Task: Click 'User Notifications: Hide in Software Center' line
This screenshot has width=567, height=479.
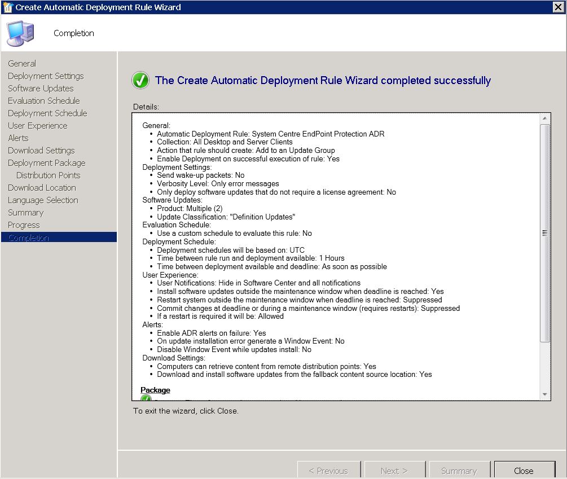Action: click(x=258, y=283)
